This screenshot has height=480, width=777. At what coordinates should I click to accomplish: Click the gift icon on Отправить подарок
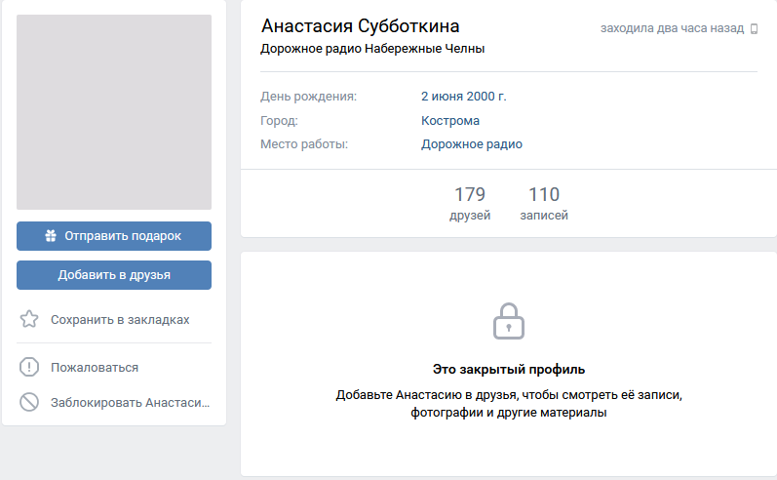[51, 236]
